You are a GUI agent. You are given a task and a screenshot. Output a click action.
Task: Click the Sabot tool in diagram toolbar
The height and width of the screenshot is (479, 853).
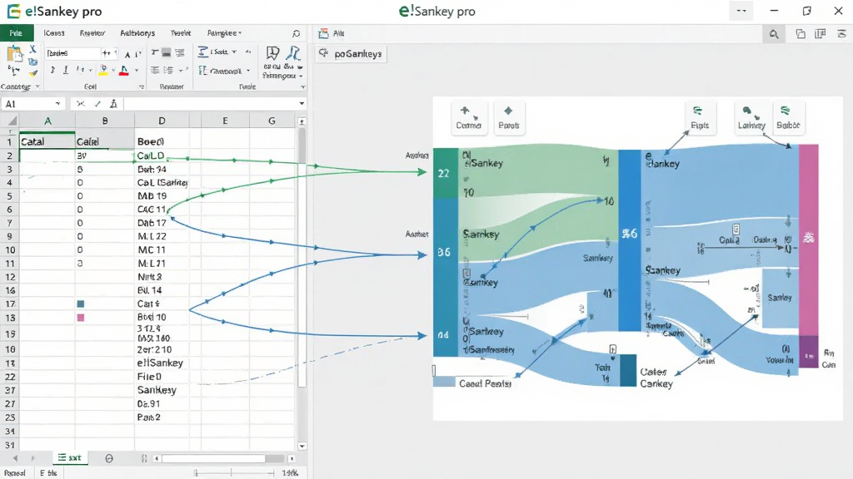(788, 116)
